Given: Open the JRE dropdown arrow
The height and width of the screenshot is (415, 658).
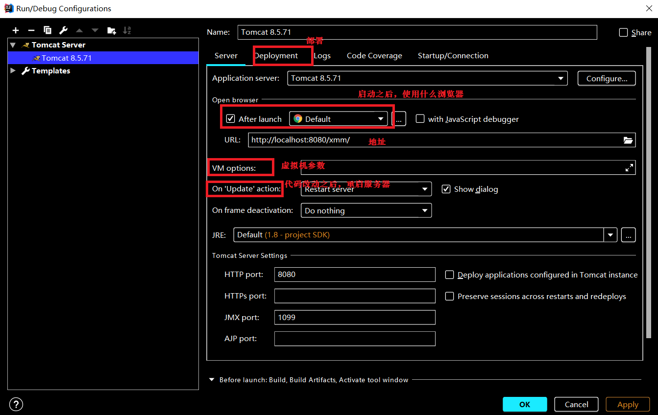Looking at the screenshot, I should click(x=610, y=235).
